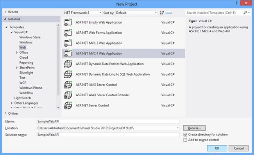Image resolution: width=254 pixels, height=155 pixels.
Task: Click the Solution name field
Action: coord(108,135)
